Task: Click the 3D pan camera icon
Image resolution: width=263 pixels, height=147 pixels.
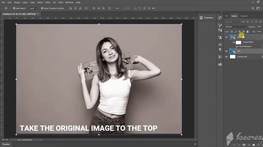Action: (x=144, y=8)
